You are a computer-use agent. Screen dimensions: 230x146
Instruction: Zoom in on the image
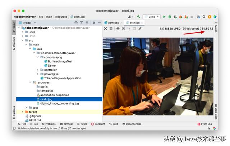click(x=118, y=29)
